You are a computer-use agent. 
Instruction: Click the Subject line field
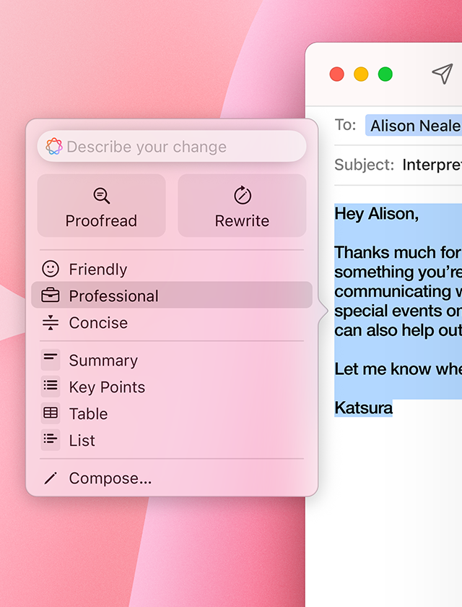(x=431, y=165)
